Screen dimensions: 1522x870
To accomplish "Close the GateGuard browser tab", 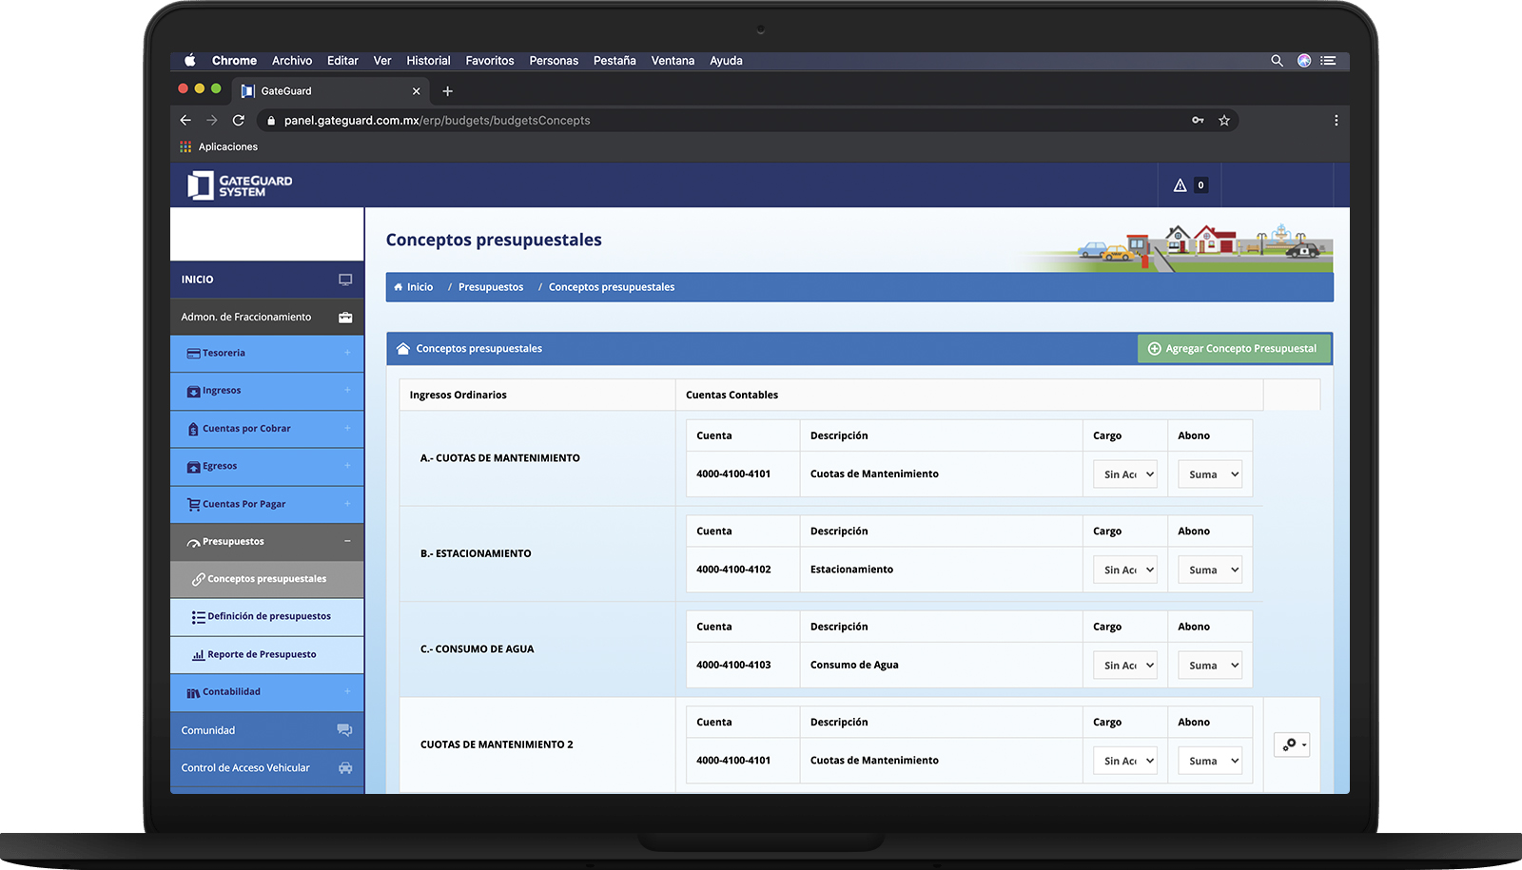I will pos(416,91).
